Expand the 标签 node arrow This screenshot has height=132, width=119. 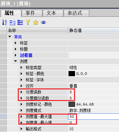(x=16, y=43)
